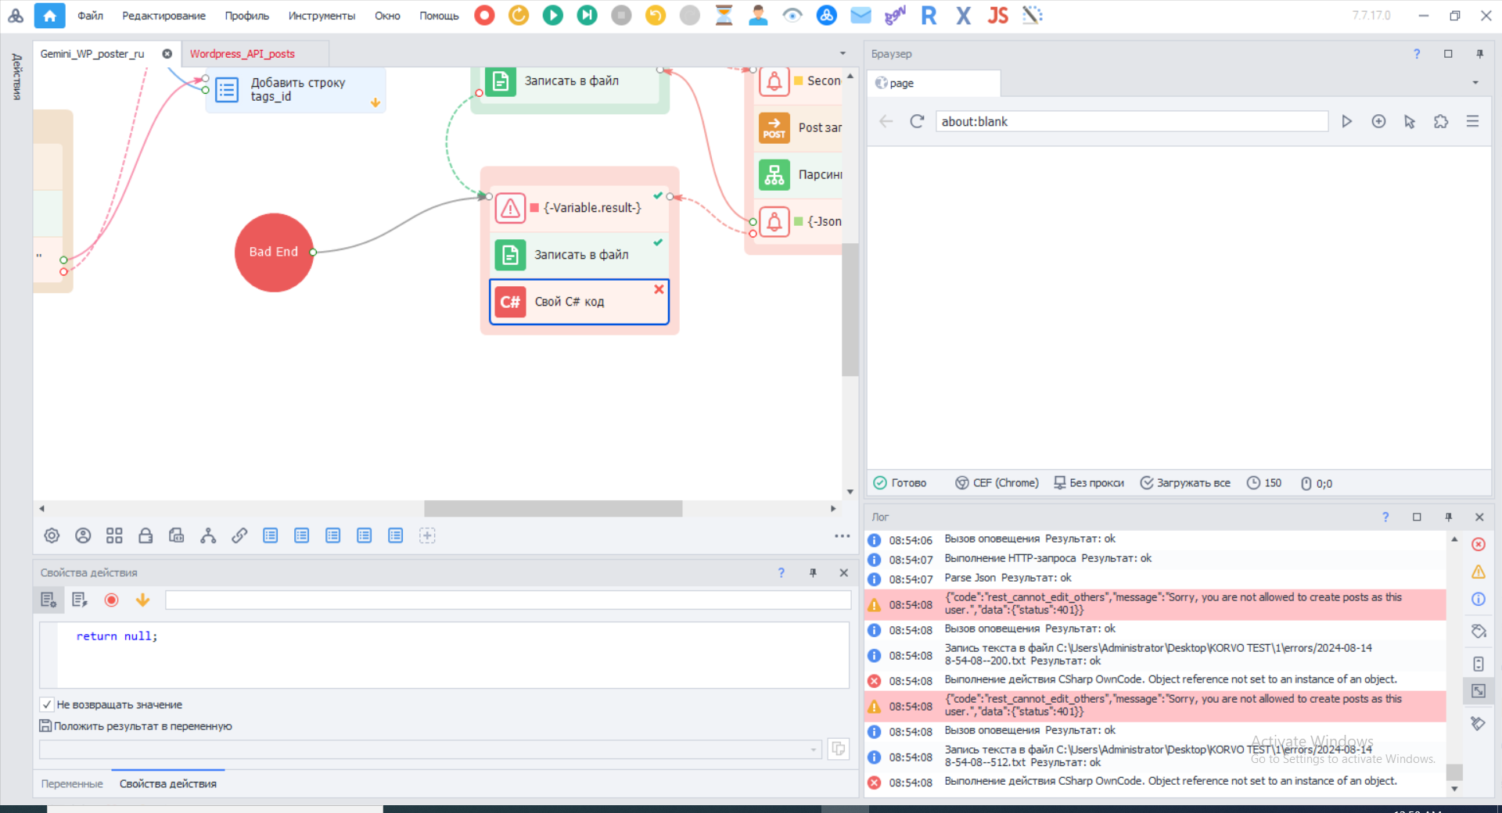Select the 'Свой C# код' action block
Screen dimensions: 1502x813
(579, 302)
